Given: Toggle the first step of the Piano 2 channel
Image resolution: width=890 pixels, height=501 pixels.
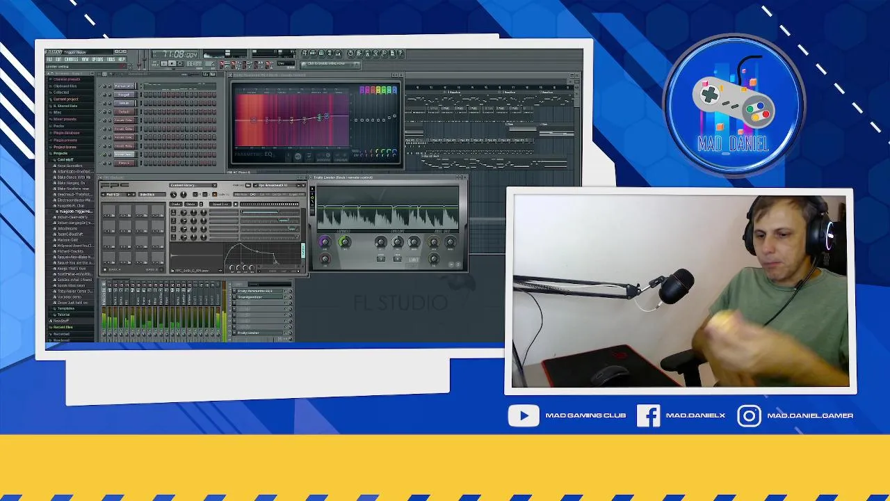Looking at the screenshot, I should tap(146, 163).
